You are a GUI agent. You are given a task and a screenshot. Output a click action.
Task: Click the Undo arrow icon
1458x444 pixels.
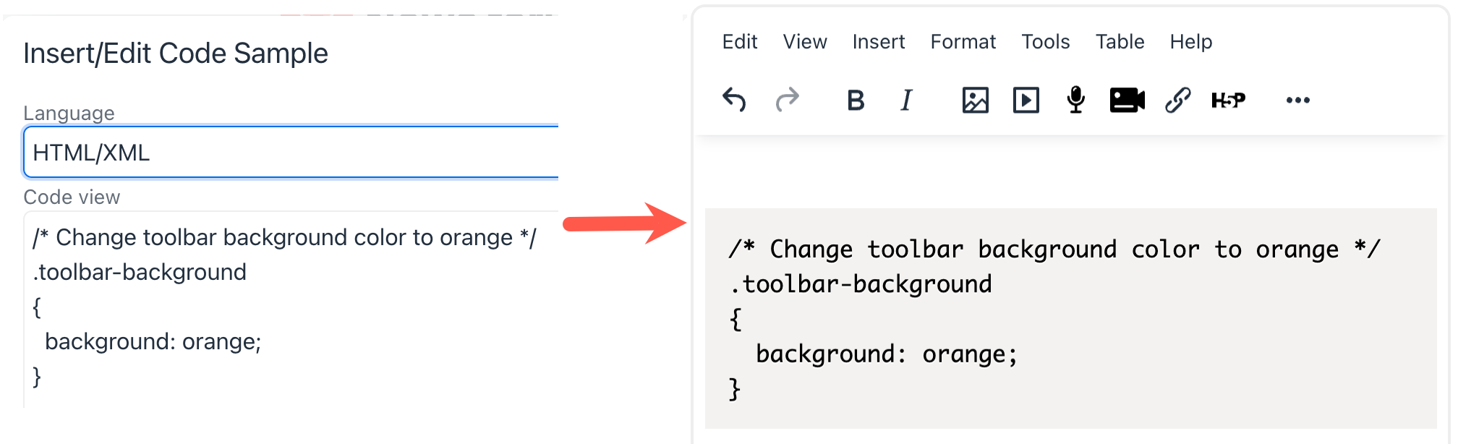734,100
